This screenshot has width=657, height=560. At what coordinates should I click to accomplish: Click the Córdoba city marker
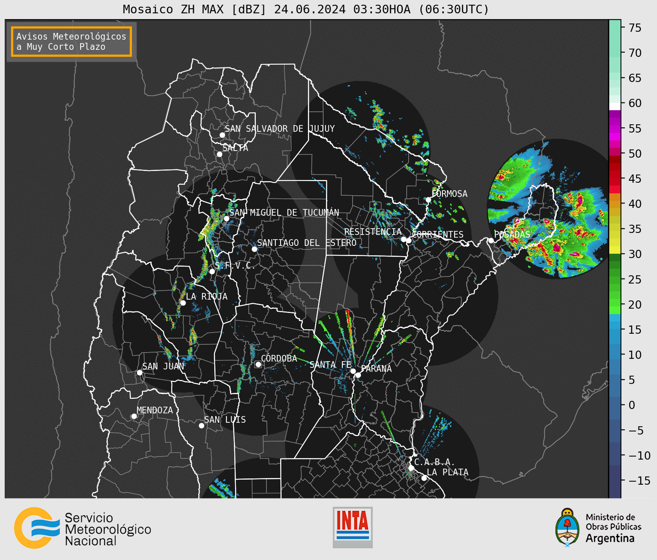click(258, 364)
